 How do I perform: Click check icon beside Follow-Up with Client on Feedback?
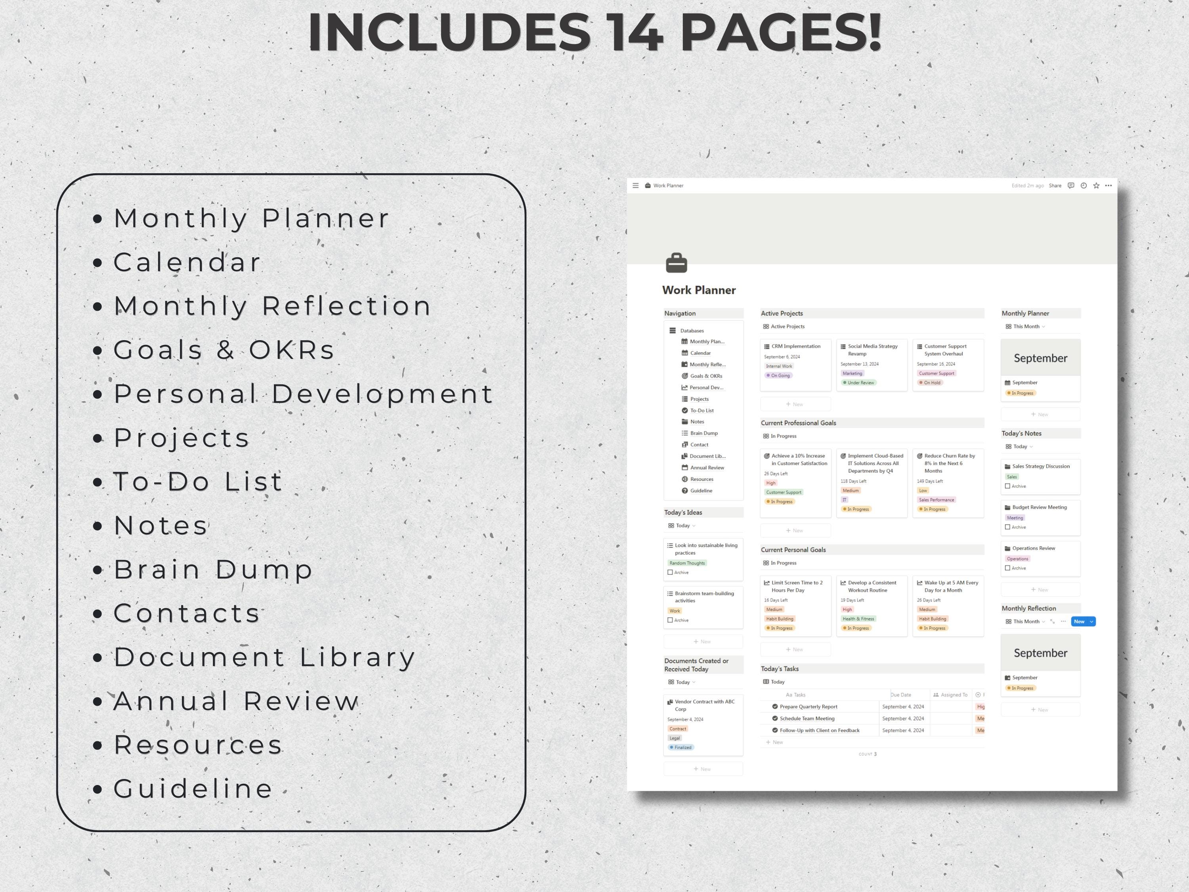point(775,730)
